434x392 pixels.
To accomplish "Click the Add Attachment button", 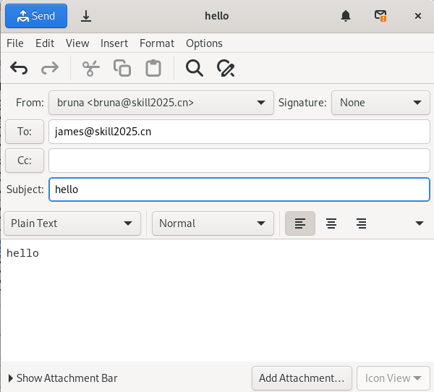I will click(302, 378).
